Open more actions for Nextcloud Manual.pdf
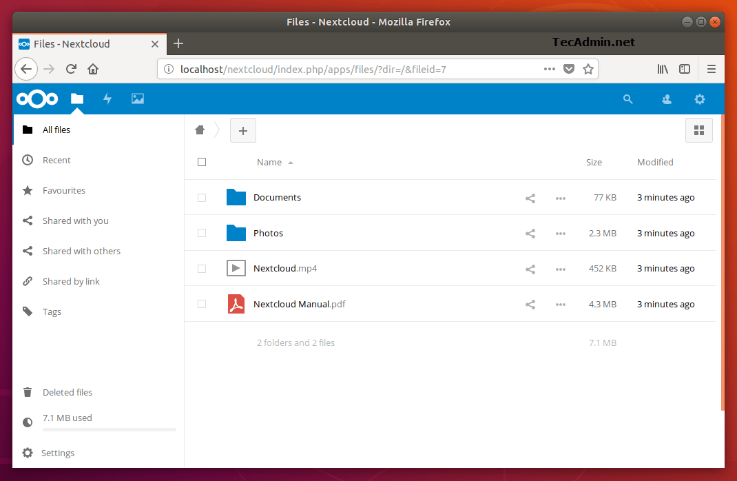The image size is (737, 481). [x=560, y=304]
